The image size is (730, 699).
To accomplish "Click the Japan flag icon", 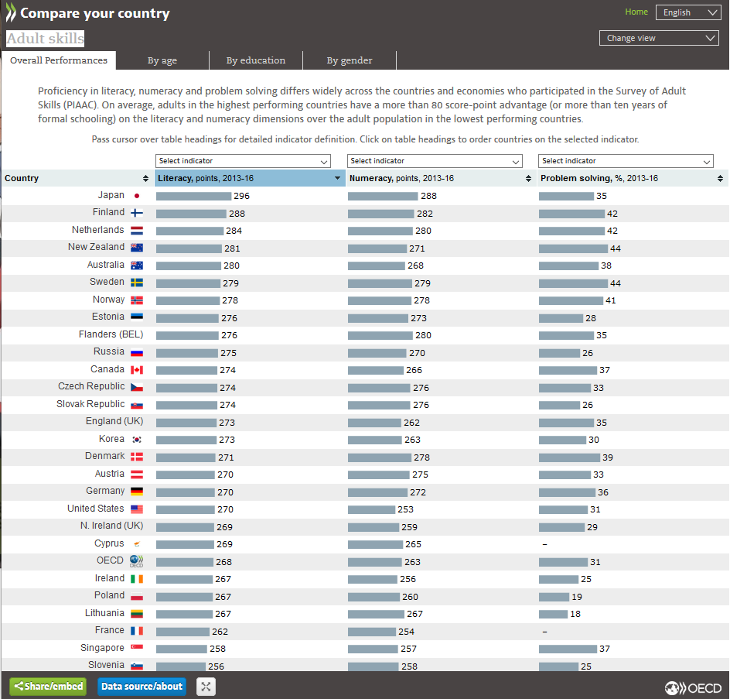I will 137,197.
